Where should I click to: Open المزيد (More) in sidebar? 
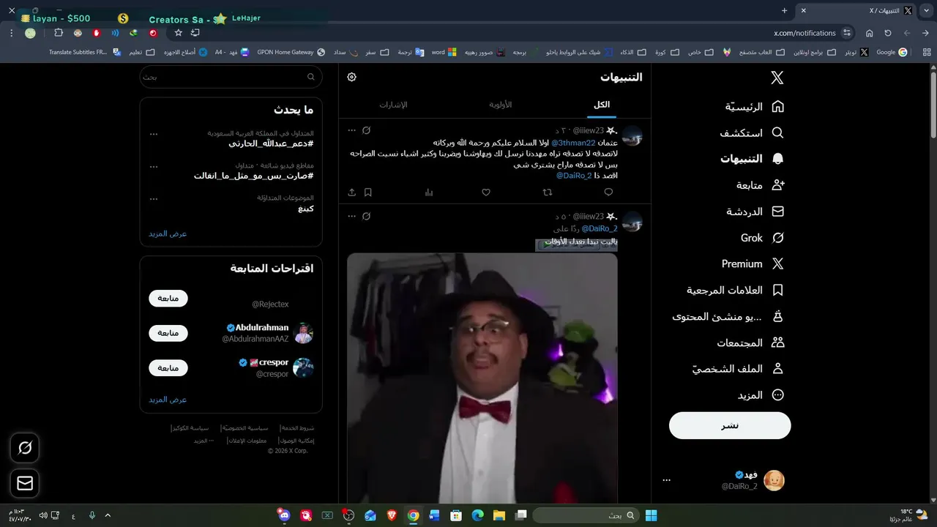[761, 395]
